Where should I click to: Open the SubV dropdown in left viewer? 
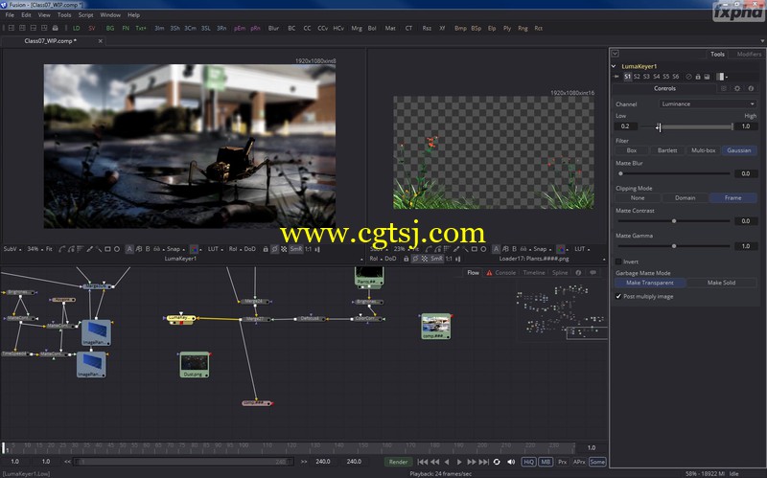(12, 249)
